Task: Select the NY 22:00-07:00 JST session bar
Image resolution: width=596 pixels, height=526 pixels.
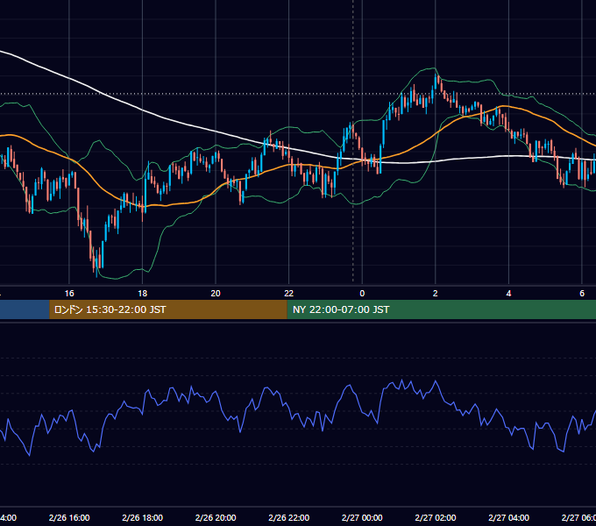Action: pos(441,309)
